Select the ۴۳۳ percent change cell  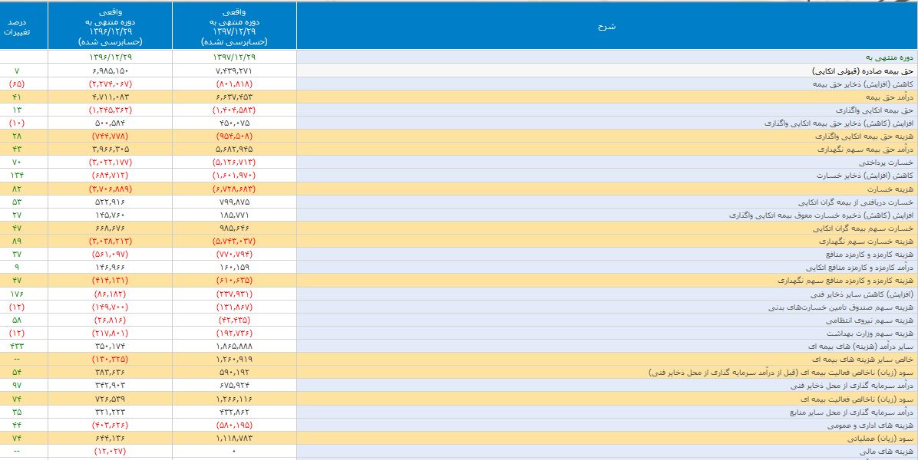17,346
